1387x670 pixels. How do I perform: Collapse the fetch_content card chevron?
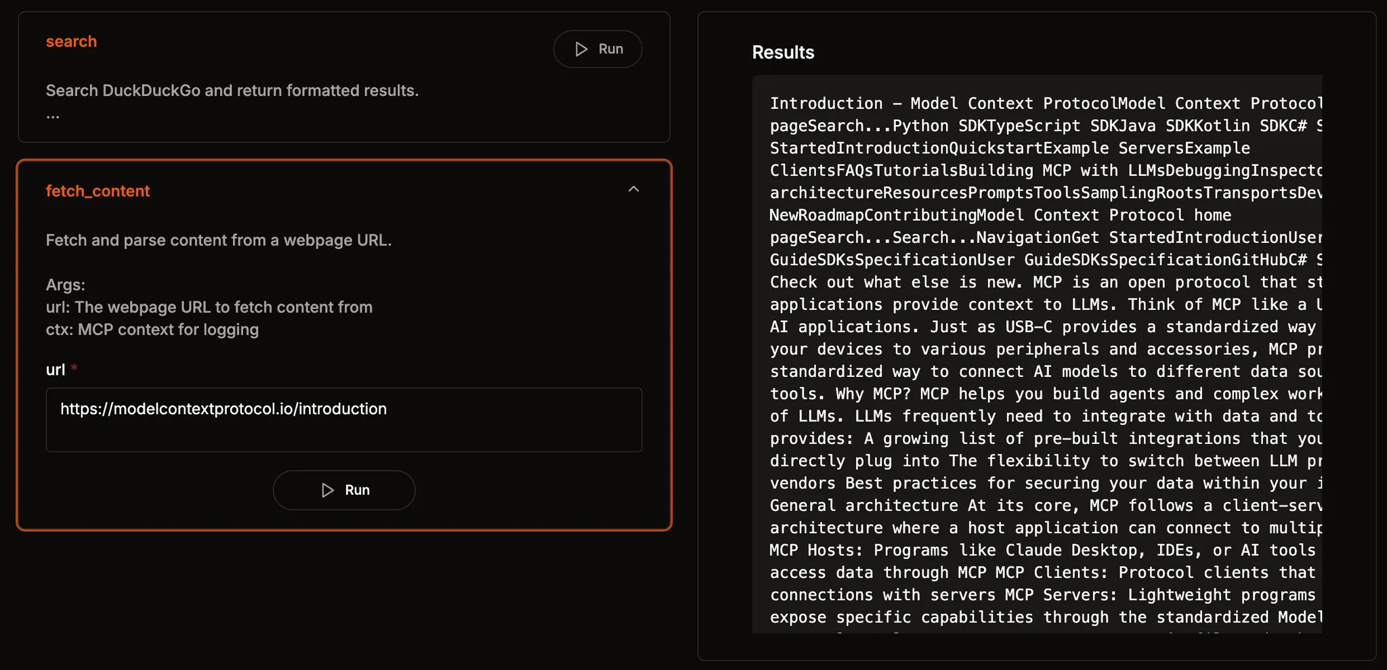coord(633,189)
